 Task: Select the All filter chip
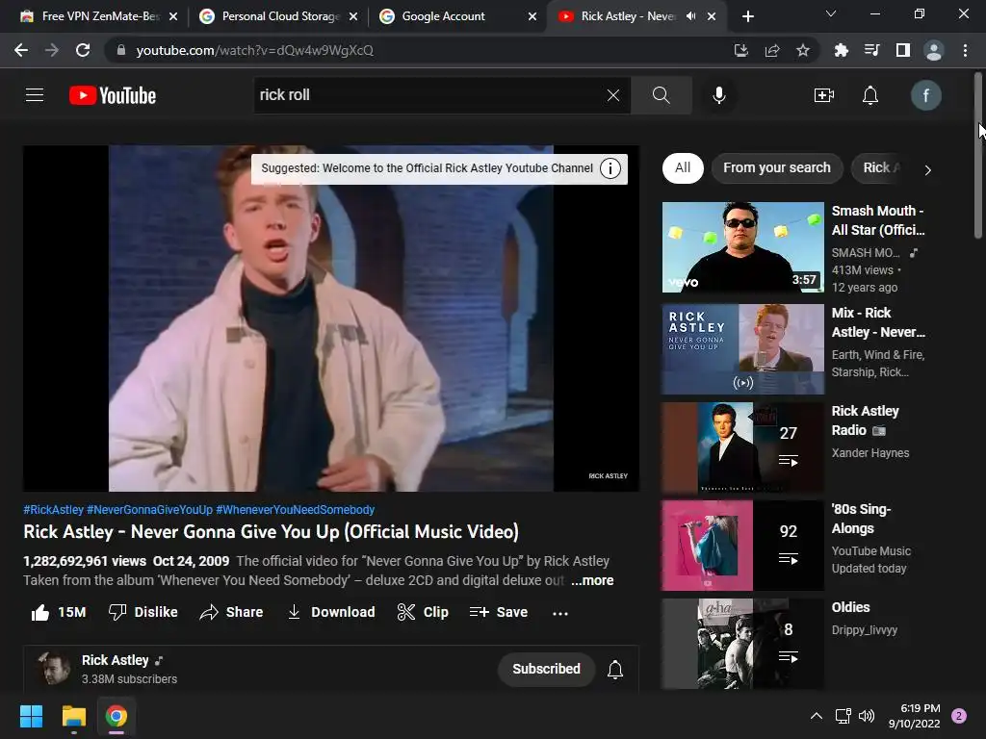[683, 168]
